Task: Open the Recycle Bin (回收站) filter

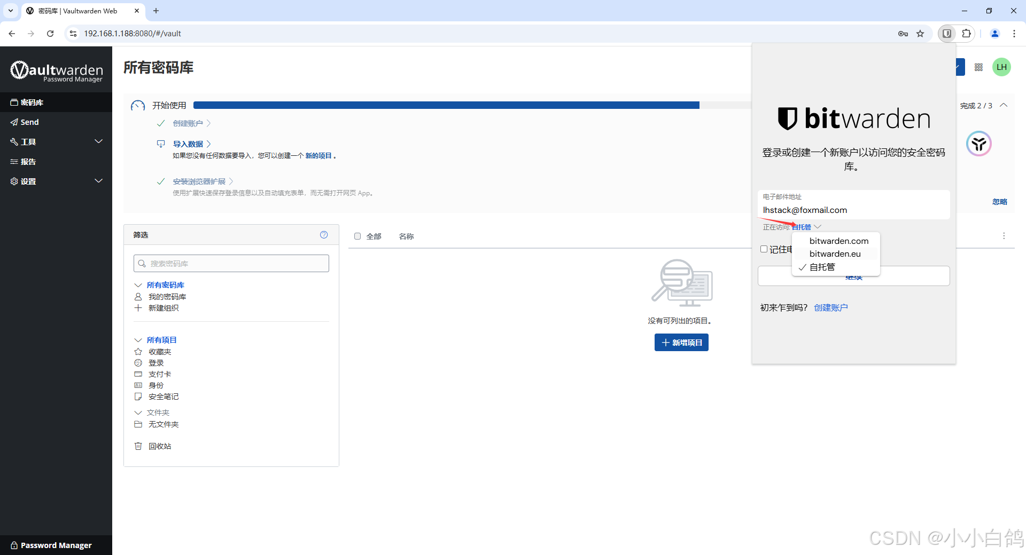Action: click(159, 446)
